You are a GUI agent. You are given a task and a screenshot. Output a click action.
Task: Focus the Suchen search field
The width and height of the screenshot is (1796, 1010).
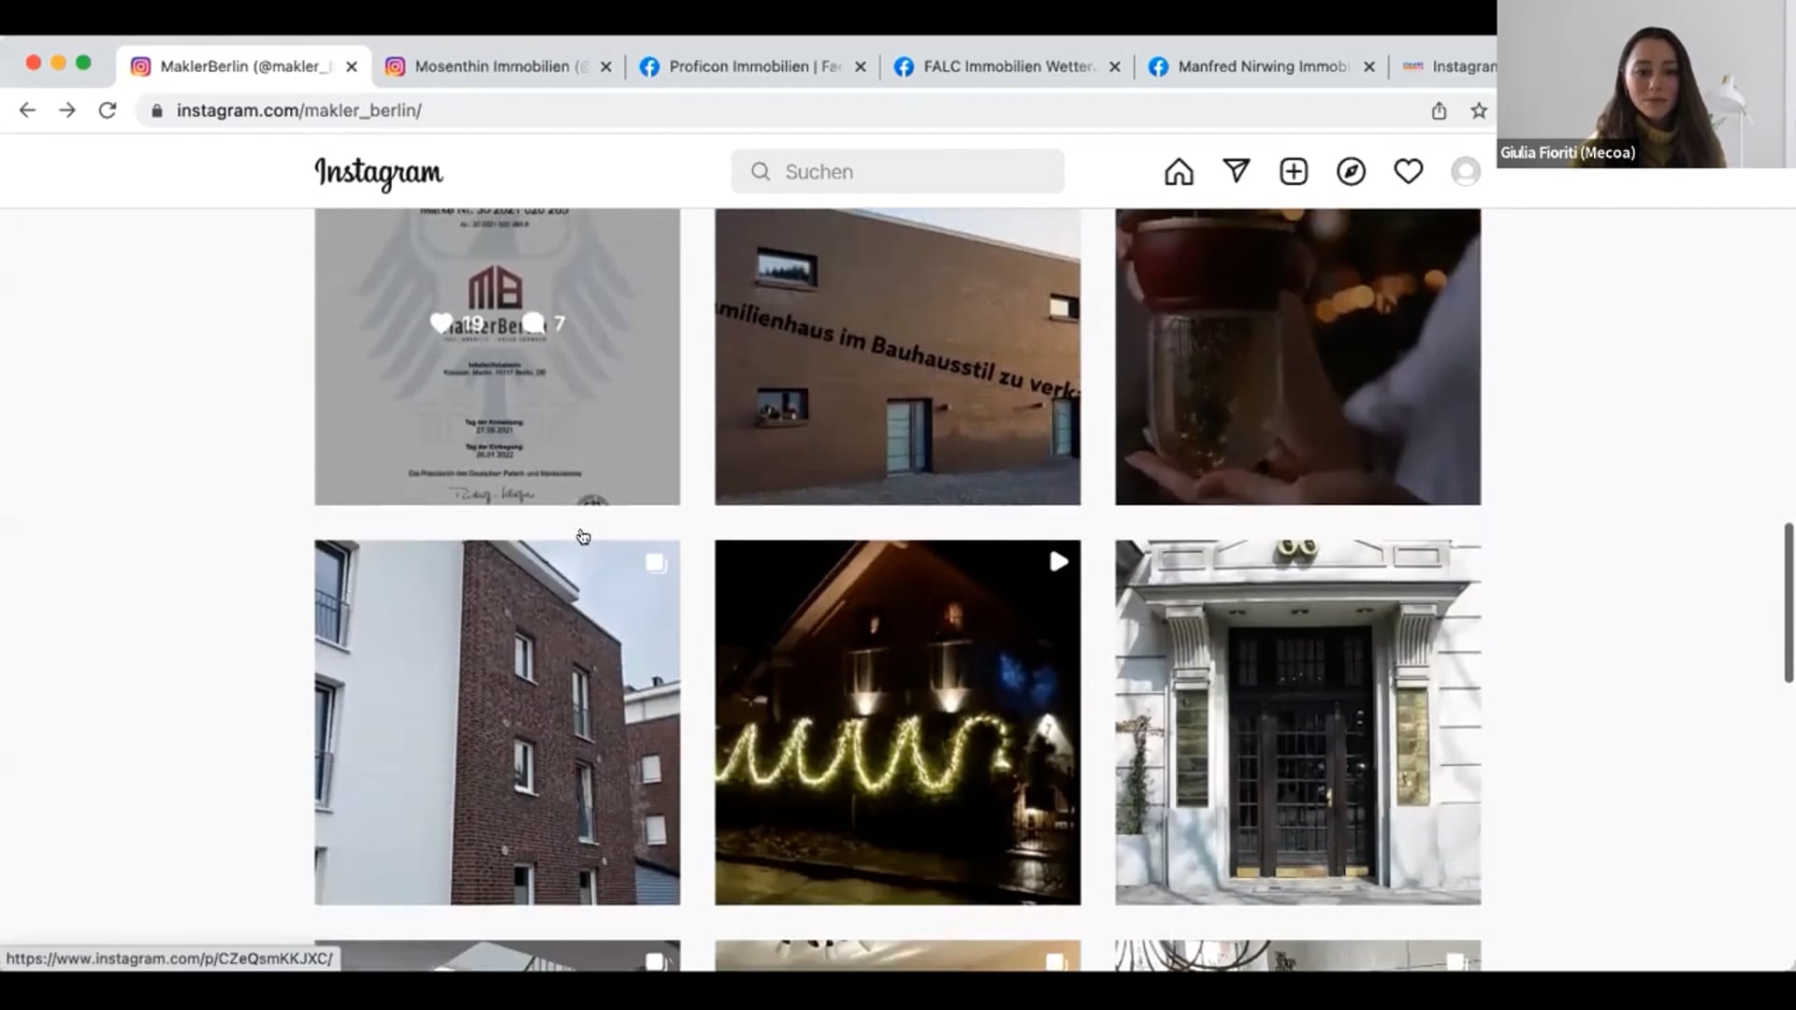pyautogui.click(x=898, y=172)
